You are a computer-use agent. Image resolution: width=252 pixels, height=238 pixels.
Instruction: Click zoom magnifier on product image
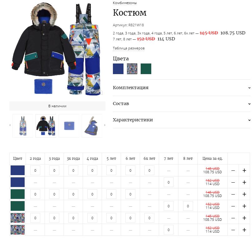tap(101, 93)
